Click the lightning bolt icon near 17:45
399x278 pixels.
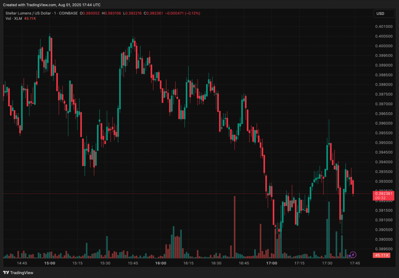[x=353, y=255]
